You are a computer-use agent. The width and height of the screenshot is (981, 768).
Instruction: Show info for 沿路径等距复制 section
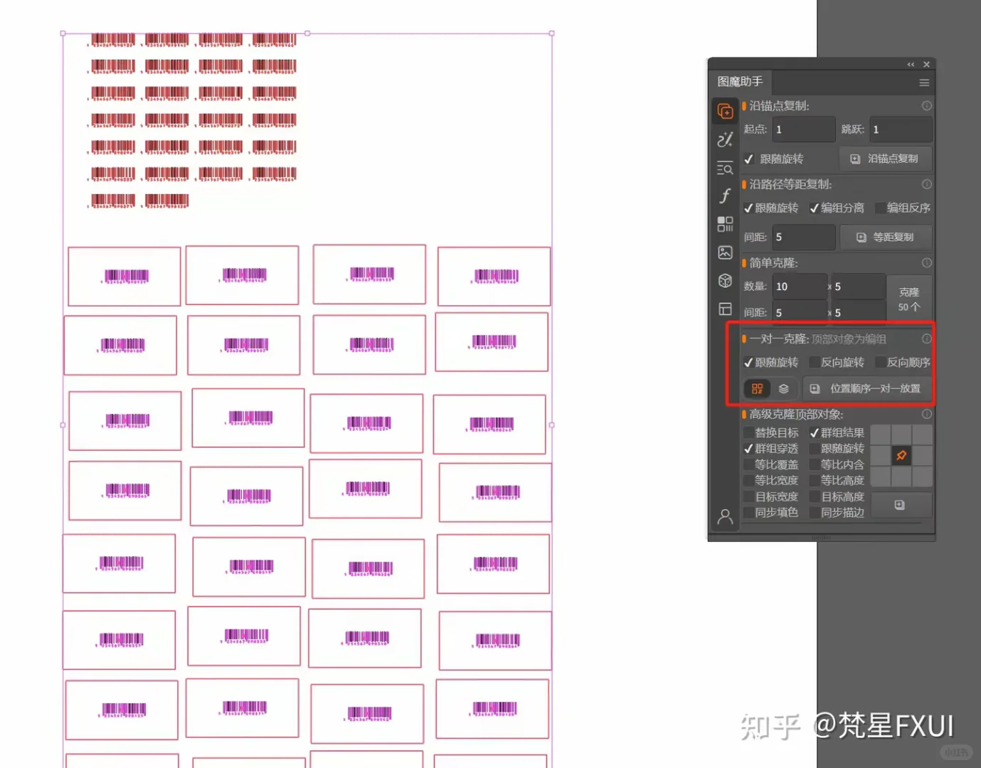(x=927, y=184)
